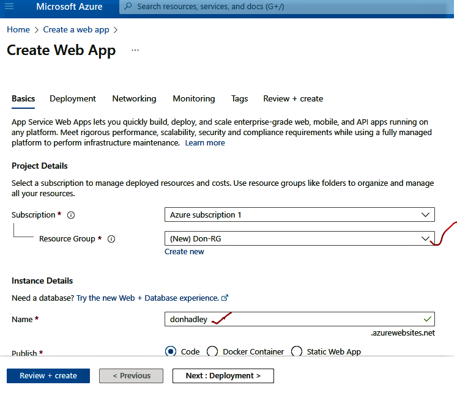
Task: Click the search magnifier icon
Action: [128, 7]
